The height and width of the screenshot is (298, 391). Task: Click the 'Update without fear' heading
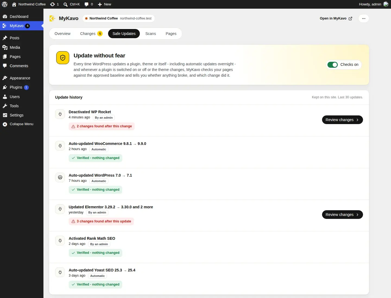pyautogui.click(x=99, y=56)
